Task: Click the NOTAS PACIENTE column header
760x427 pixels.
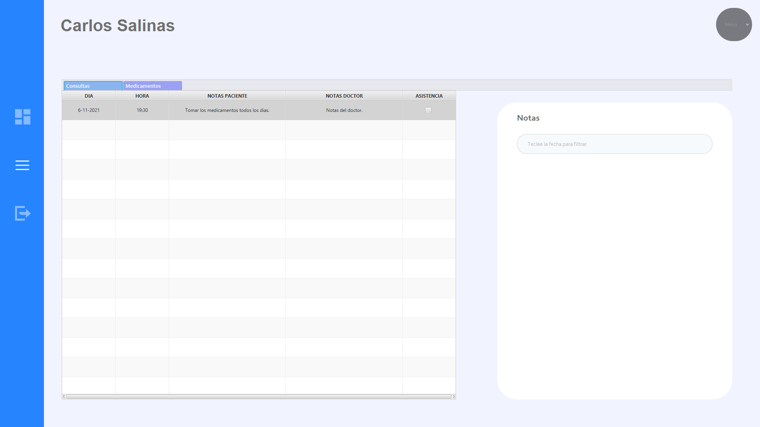Action: click(x=227, y=96)
